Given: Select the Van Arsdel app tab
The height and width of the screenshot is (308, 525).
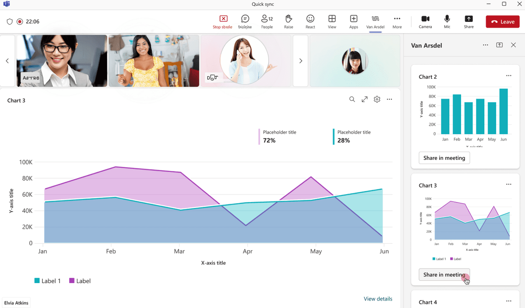Looking at the screenshot, I should [375, 21].
